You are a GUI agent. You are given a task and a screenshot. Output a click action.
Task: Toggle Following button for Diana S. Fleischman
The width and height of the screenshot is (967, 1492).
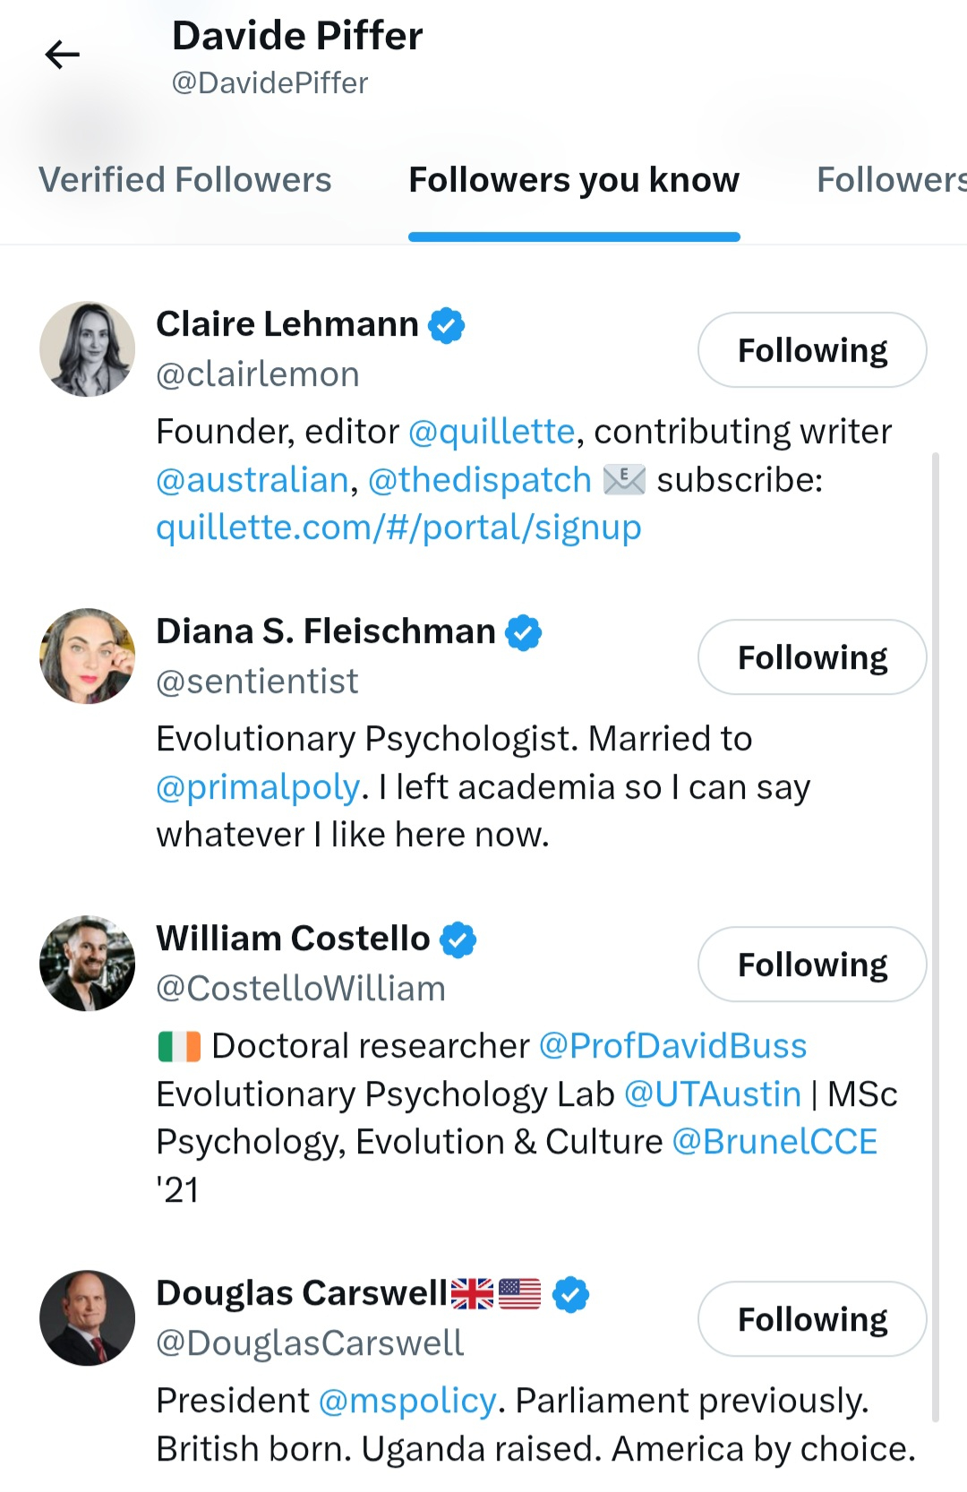[x=811, y=657]
